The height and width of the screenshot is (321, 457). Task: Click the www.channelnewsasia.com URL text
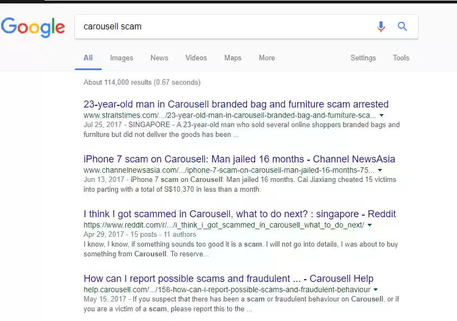click(229, 170)
